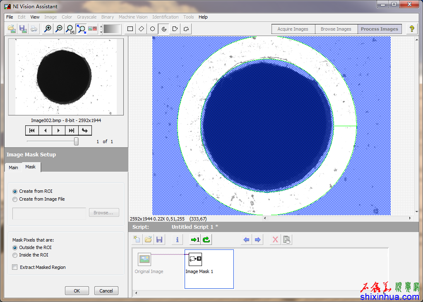Click the image index slider handle
Screen dimensions: 423x302
point(76,141)
